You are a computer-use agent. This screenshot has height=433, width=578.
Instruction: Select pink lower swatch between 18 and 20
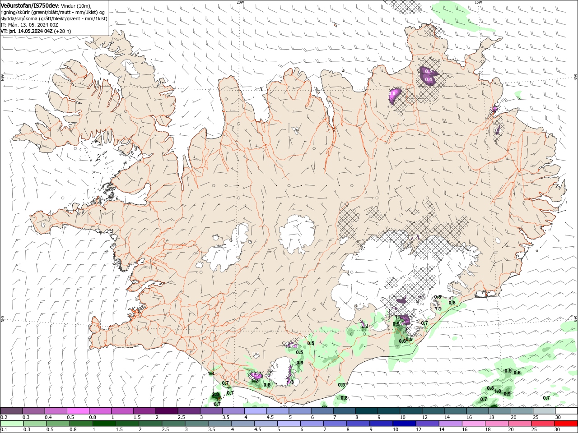496,424
